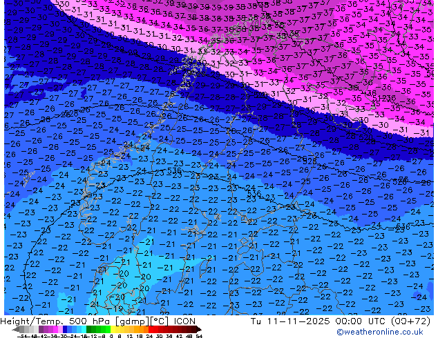This screenshot has width=438, height=338.
Task: Click the bright red swatch in the legend
Action: [x=151, y=329]
